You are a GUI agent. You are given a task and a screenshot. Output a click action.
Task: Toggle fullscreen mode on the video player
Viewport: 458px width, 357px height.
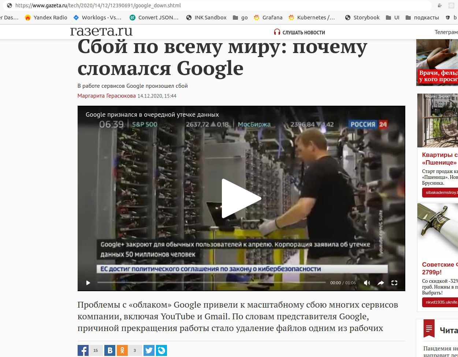tap(394, 283)
